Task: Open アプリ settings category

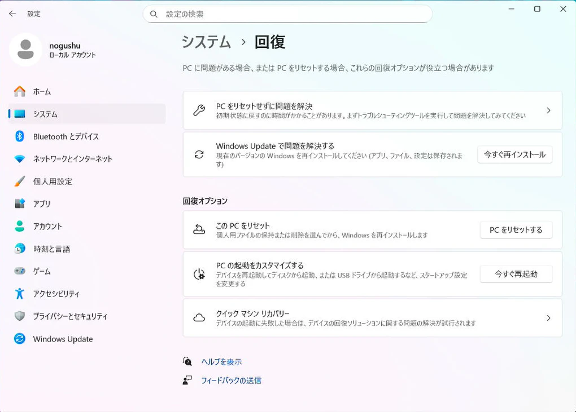Action: (x=87, y=203)
